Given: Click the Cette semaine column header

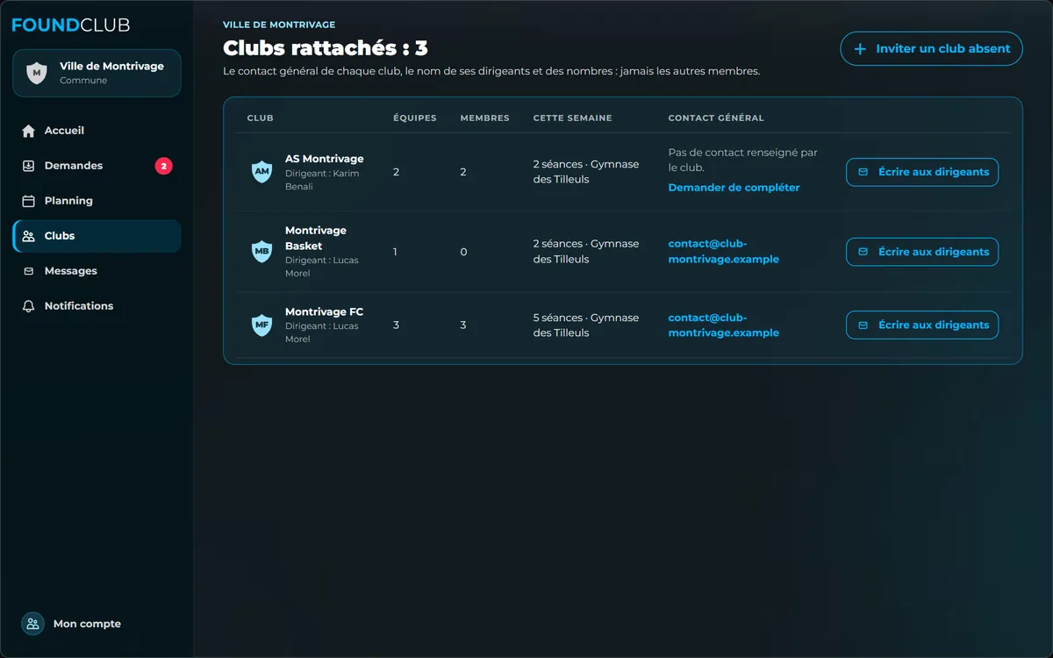Looking at the screenshot, I should pyautogui.click(x=573, y=118).
